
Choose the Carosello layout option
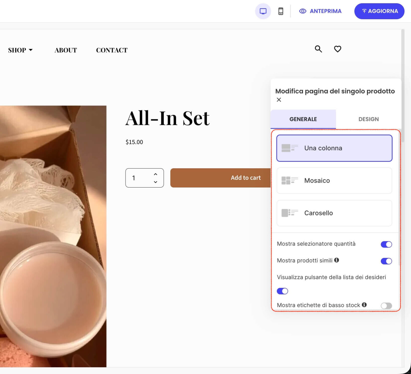pos(334,213)
